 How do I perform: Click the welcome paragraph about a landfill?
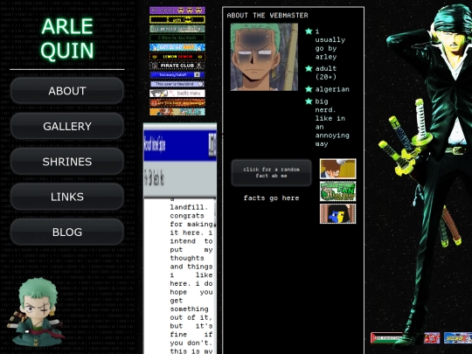coord(191,276)
